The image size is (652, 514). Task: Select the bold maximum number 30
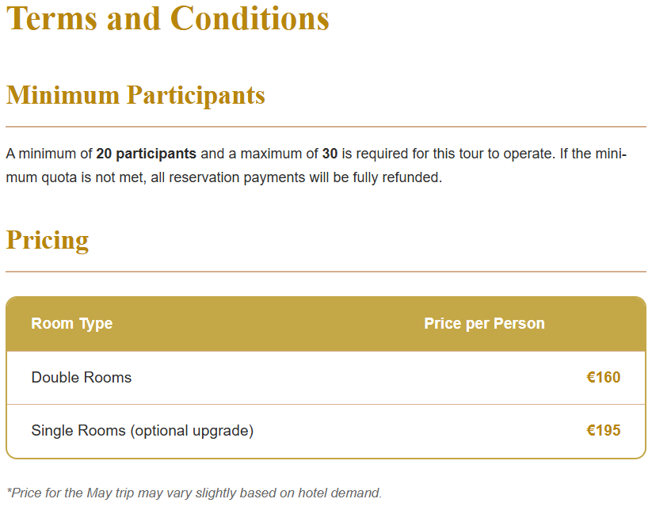330,154
